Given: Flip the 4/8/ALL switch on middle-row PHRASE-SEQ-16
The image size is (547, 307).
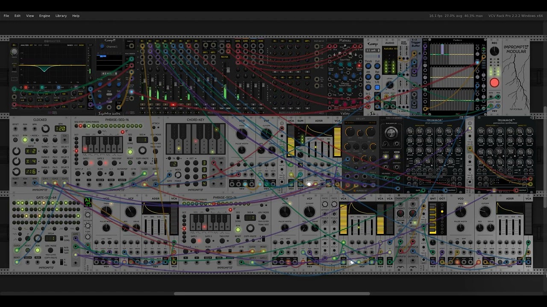Looking at the screenshot, I should pos(156,161).
